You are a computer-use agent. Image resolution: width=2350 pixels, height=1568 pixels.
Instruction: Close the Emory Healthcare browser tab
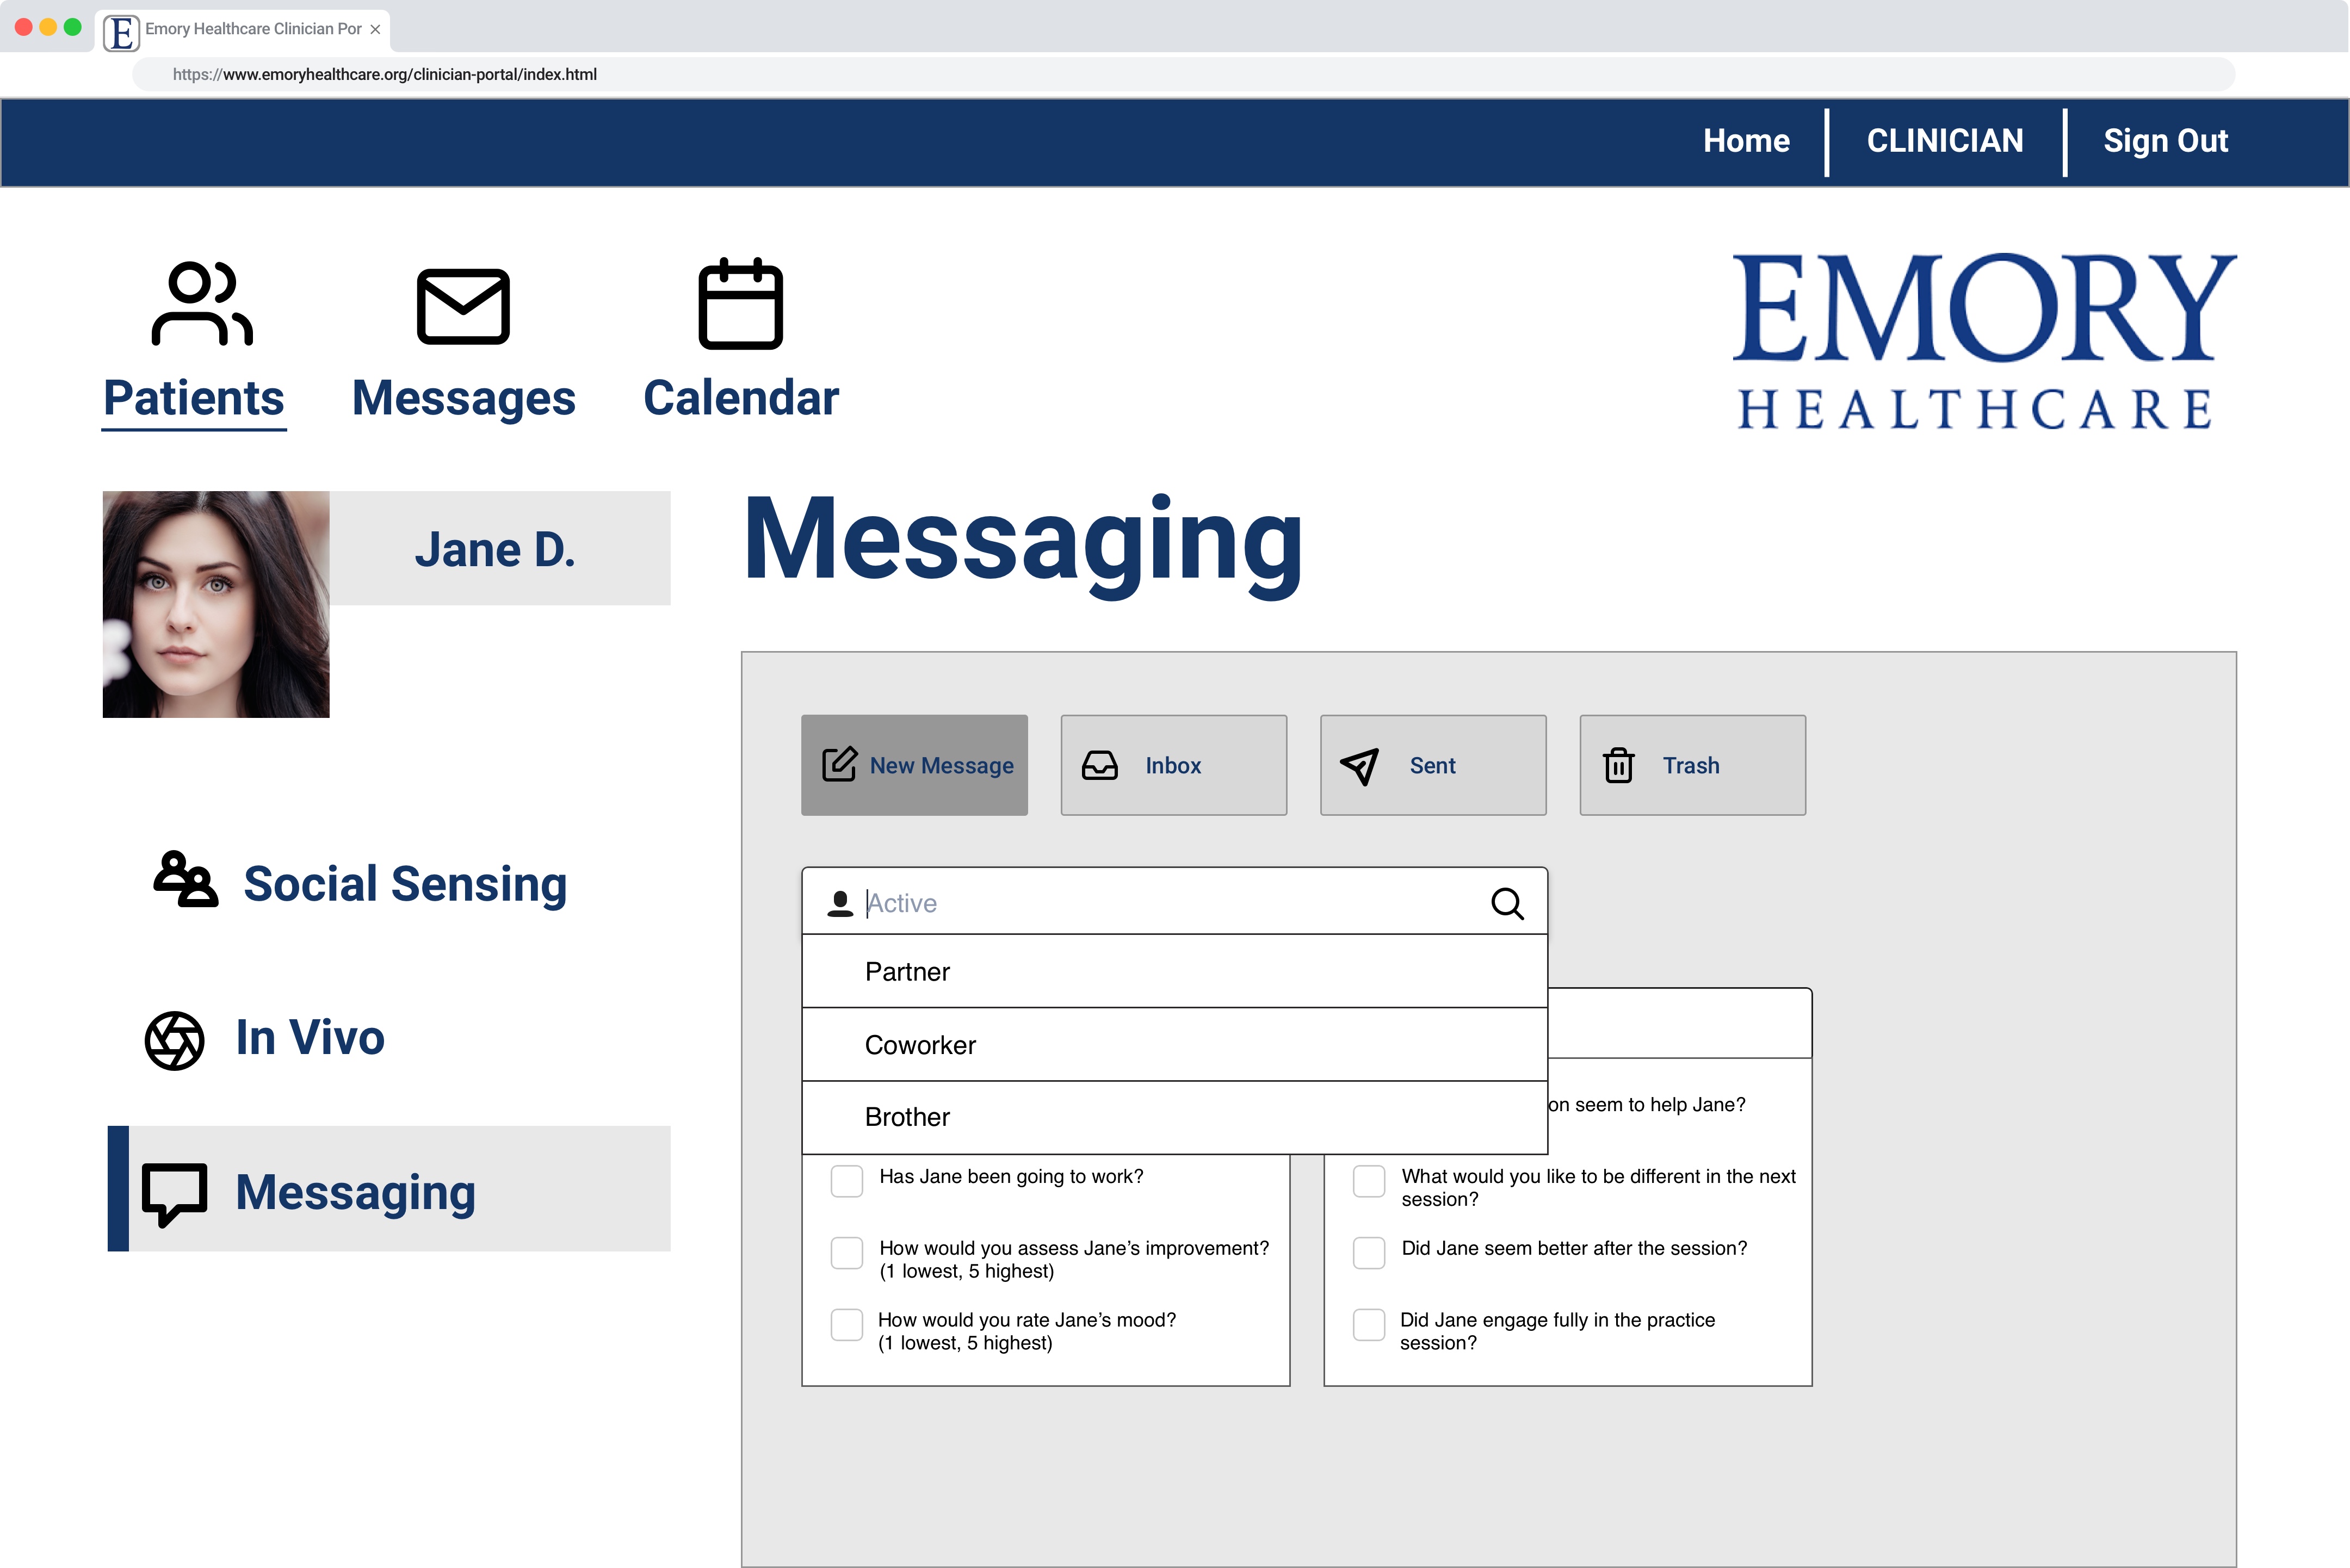375,30
